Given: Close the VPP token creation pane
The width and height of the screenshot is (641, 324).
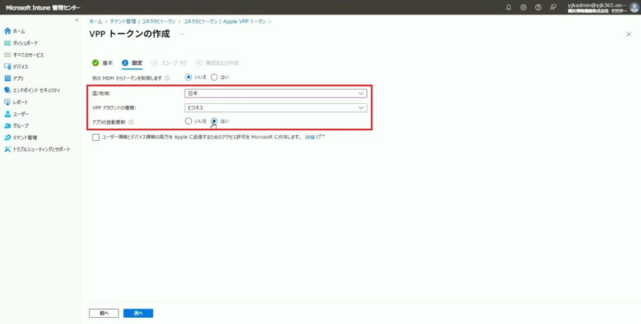Looking at the screenshot, I should [x=628, y=34].
